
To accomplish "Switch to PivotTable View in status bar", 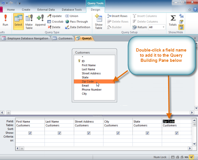I will pyautogui.click(x=177, y=157).
